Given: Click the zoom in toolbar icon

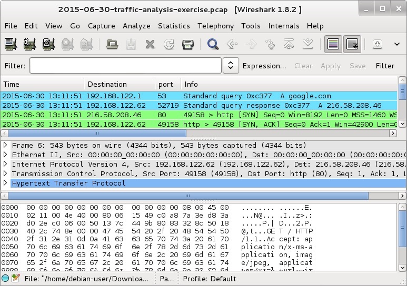Looking at the screenshot, I should (x=377, y=44).
